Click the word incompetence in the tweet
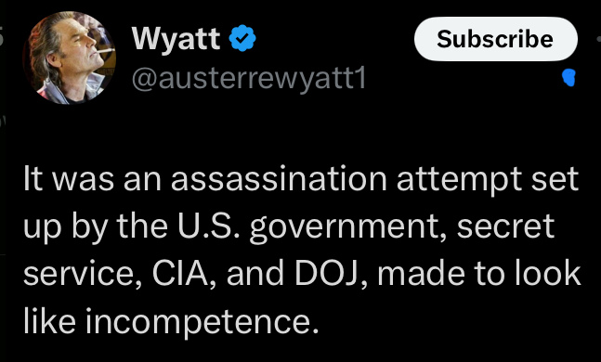 [x=202, y=321]
